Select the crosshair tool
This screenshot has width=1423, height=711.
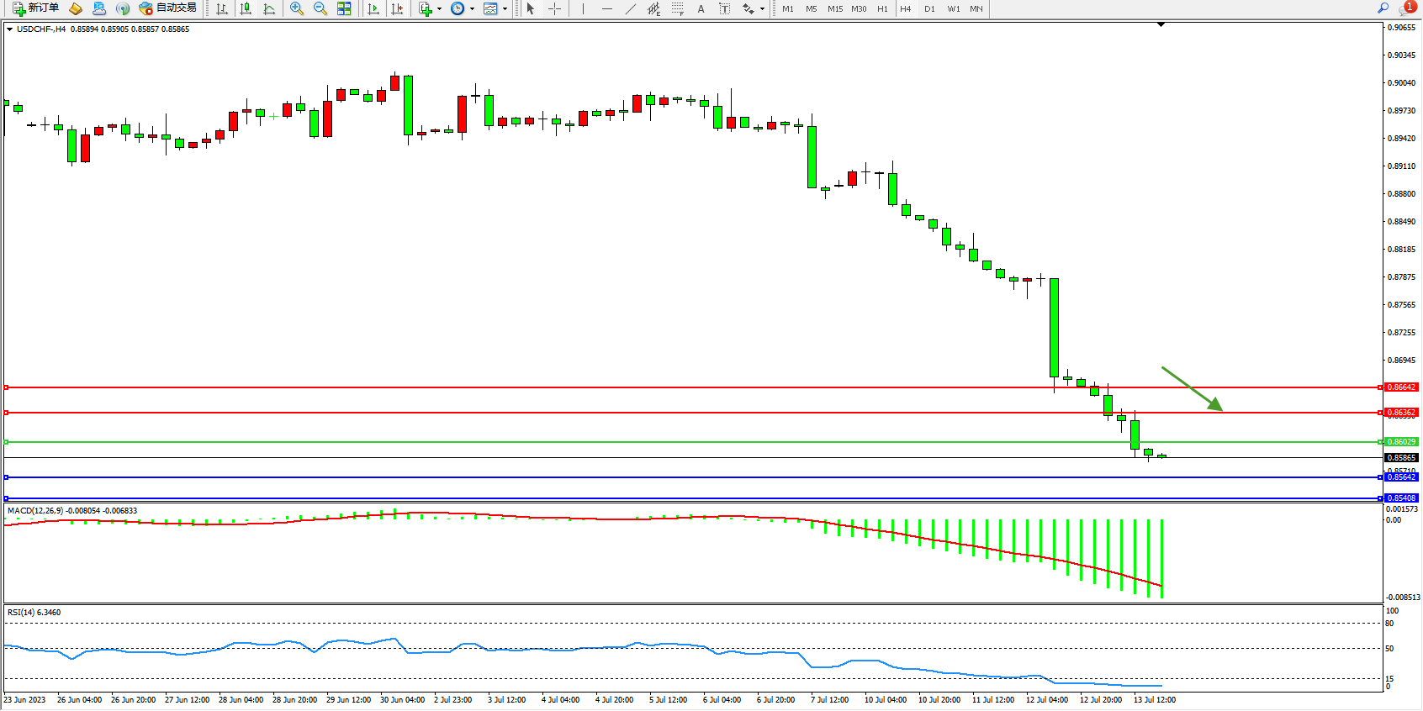click(x=555, y=8)
